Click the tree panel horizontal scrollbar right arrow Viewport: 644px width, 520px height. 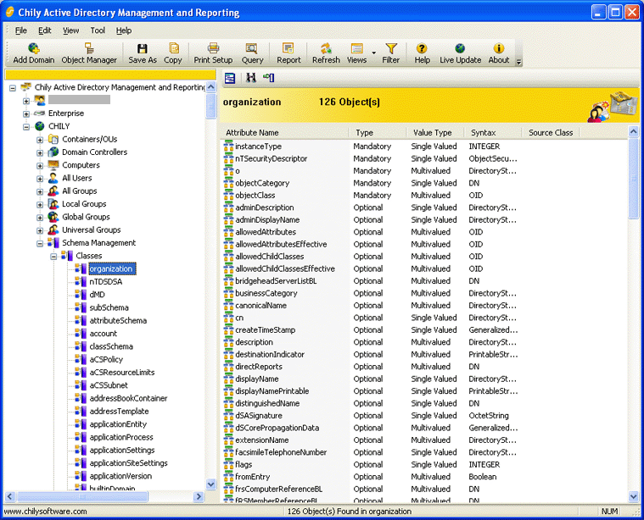(x=199, y=496)
